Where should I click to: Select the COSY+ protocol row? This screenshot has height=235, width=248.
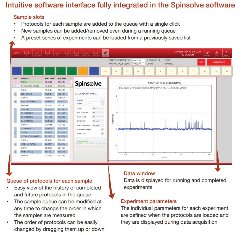point(44,132)
